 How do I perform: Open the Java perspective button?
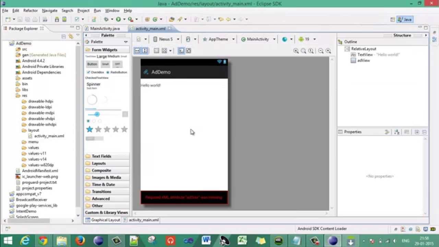point(405,20)
